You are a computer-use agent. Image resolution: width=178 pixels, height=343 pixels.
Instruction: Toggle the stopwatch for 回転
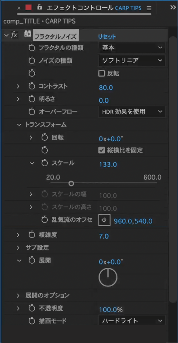pyautogui.click(x=44, y=138)
